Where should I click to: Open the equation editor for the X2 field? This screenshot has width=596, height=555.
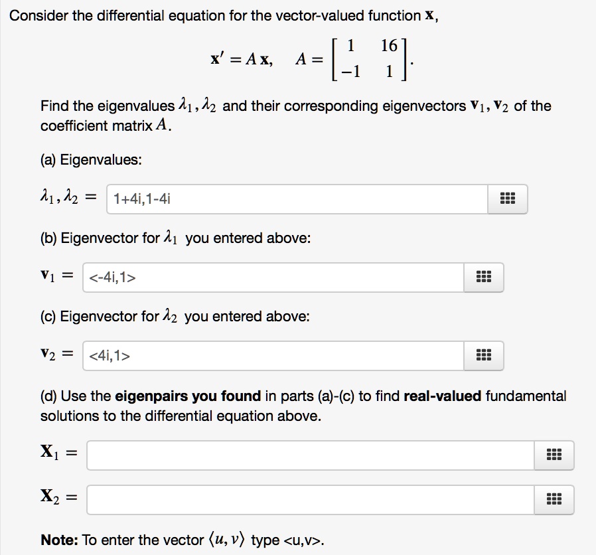[554, 500]
